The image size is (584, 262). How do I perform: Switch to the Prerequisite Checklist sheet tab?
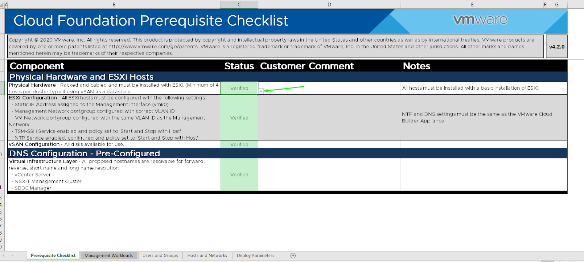(53, 255)
